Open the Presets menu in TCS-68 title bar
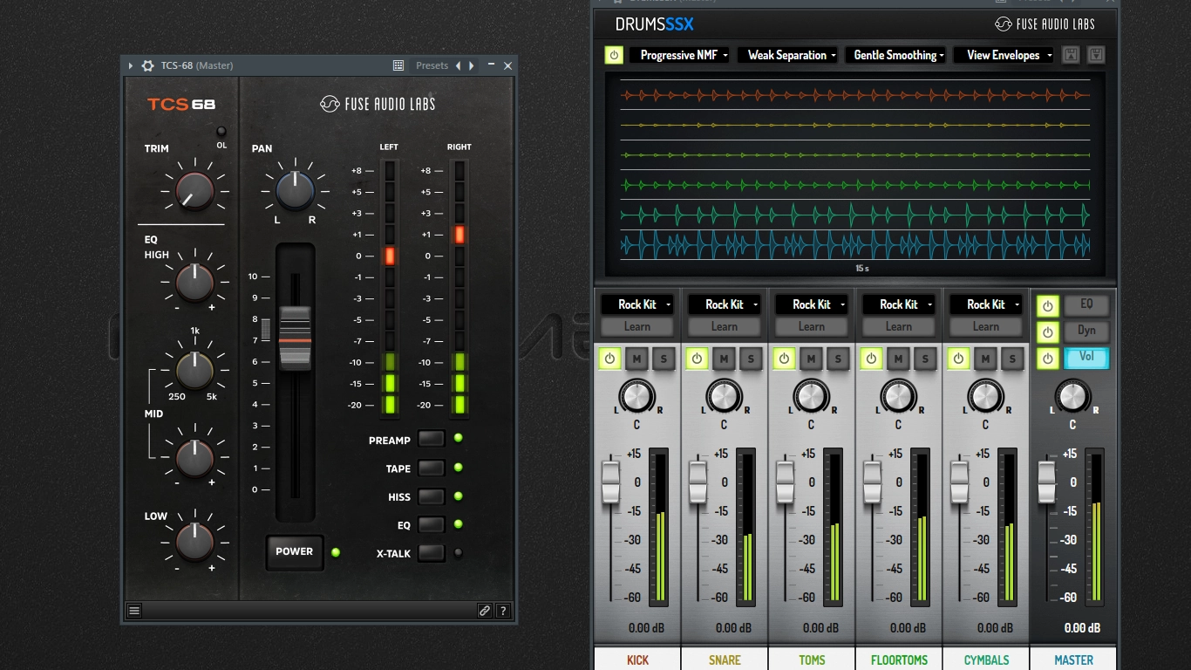1191x670 pixels. (x=432, y=65)
